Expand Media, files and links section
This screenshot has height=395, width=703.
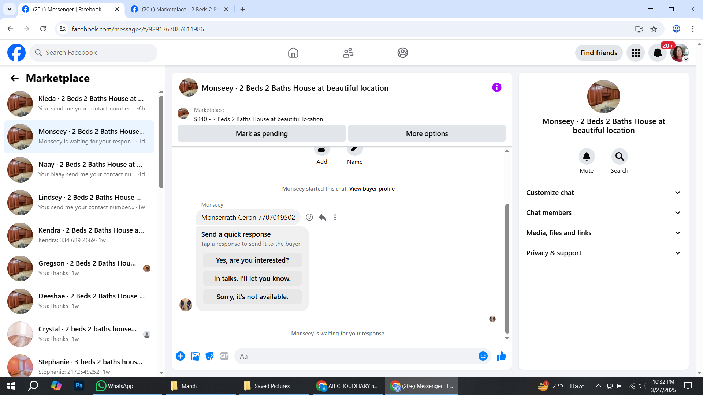[x=603, y=233]
